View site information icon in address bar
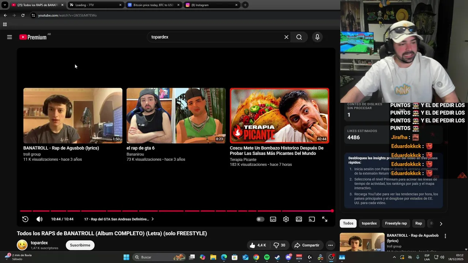The width and height of the screenshot is (468, 263). tap(33, 15)
